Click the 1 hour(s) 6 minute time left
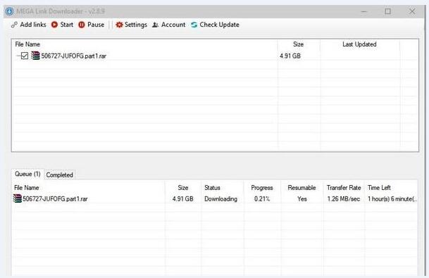429x278 pixels. [392, 198]
